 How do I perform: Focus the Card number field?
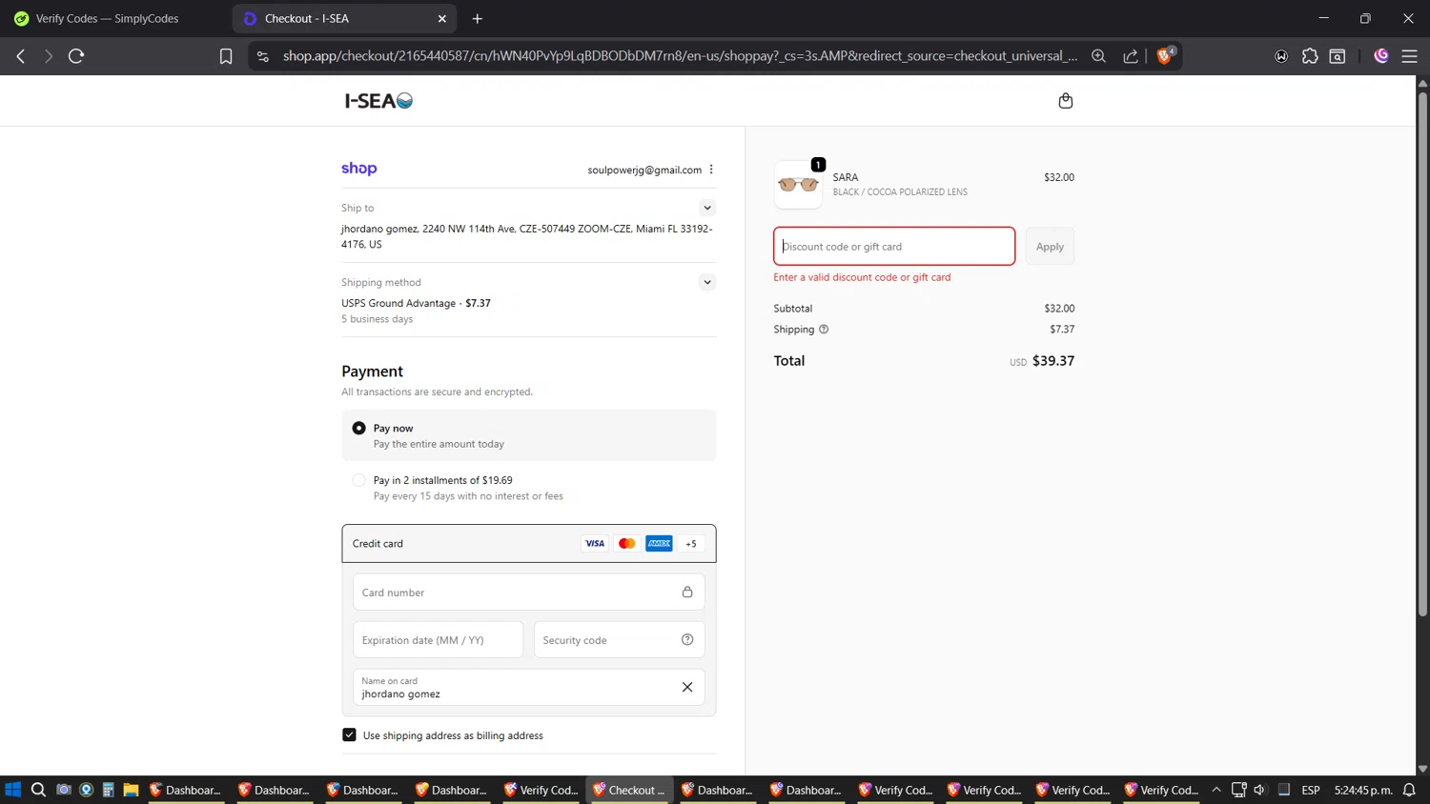coord(515,593)
